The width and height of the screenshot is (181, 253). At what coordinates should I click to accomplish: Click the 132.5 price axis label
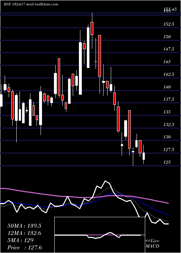[169, 125]
